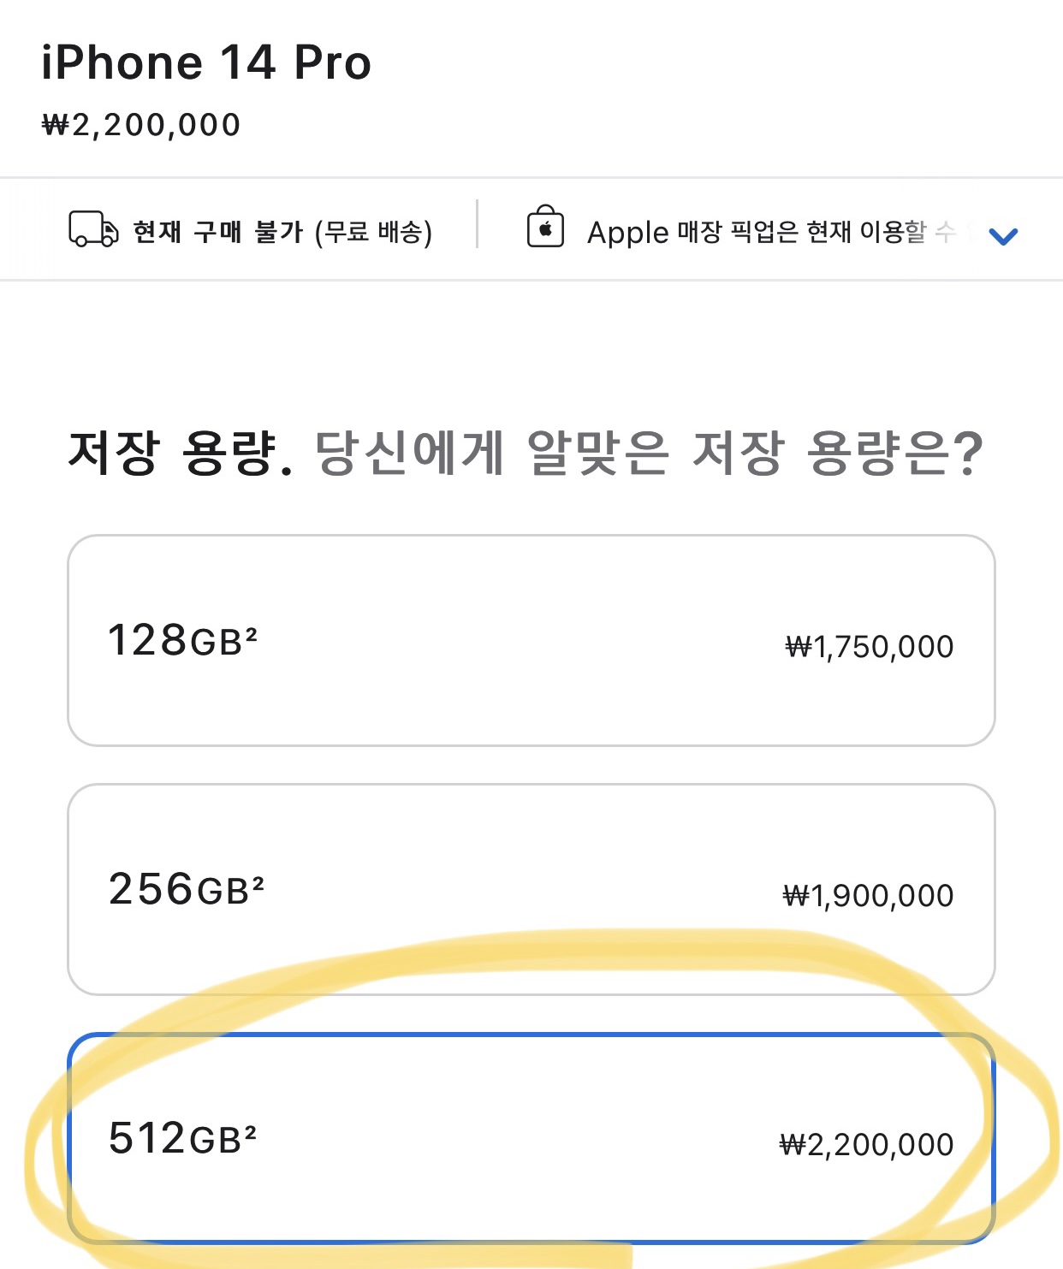Click the ₩2,200,000 price in 512GB card

(866, 1145)
